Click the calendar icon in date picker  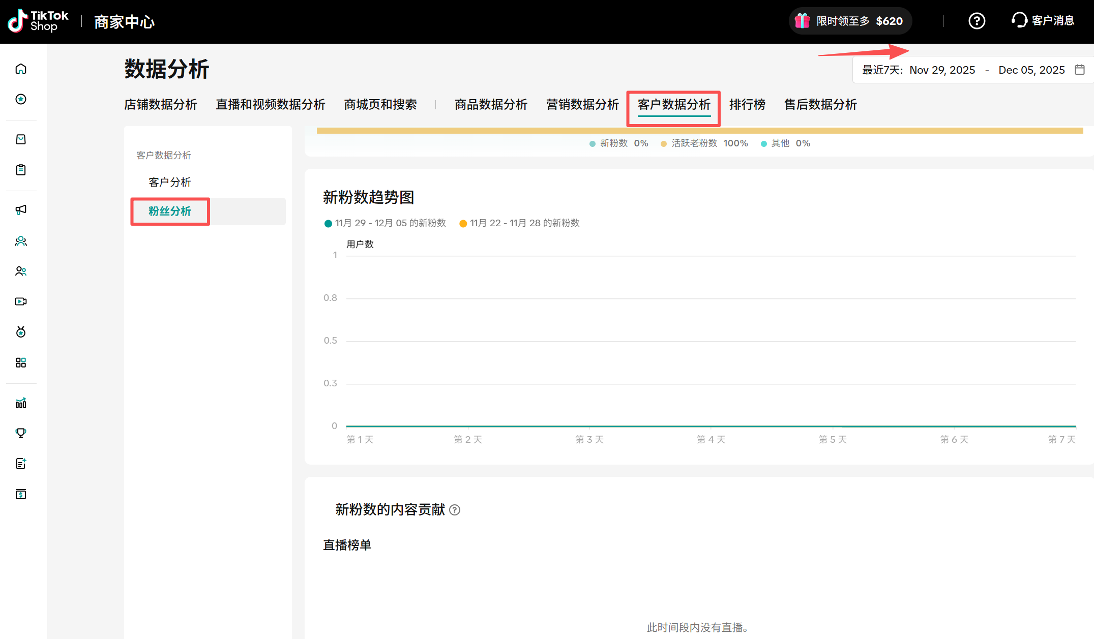pyautogui.click(x=1080, y=70)
